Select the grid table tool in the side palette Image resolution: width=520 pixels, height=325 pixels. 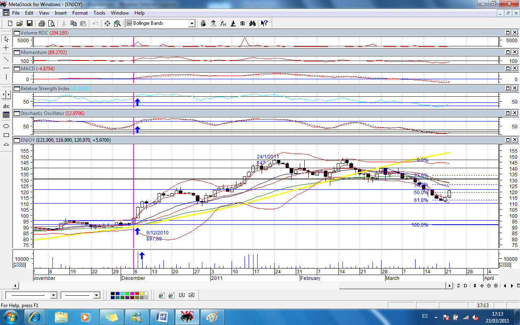point(6,115)
